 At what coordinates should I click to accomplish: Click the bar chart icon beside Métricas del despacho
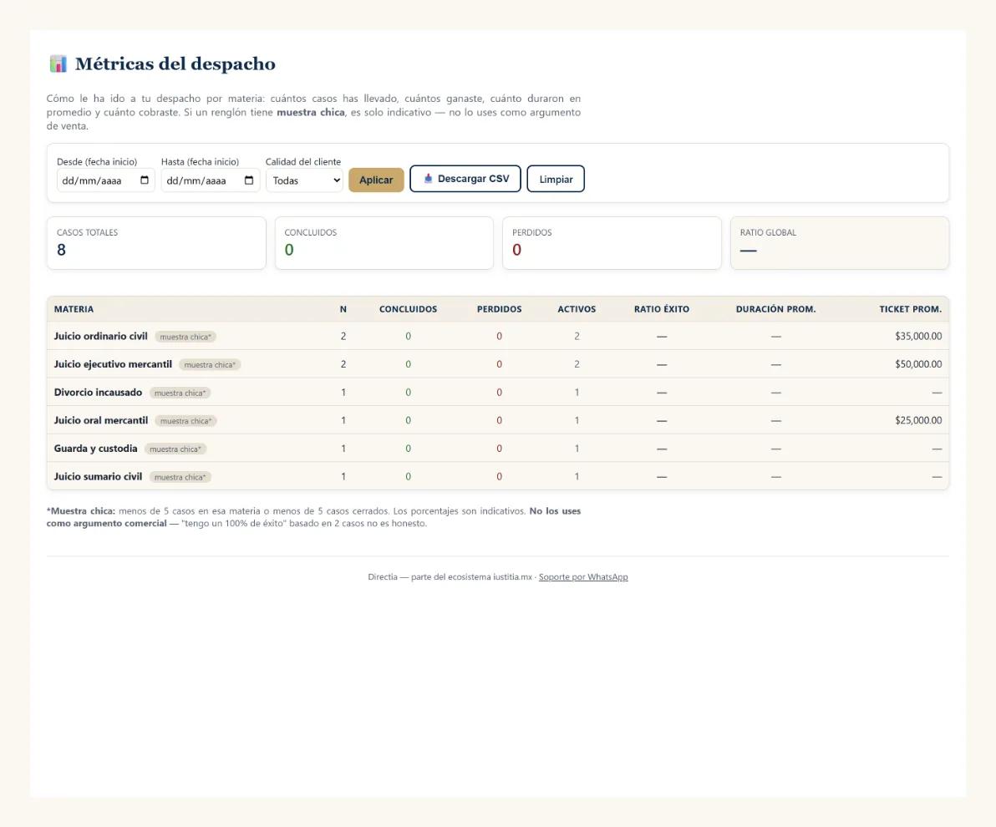[x=58, y=63]
